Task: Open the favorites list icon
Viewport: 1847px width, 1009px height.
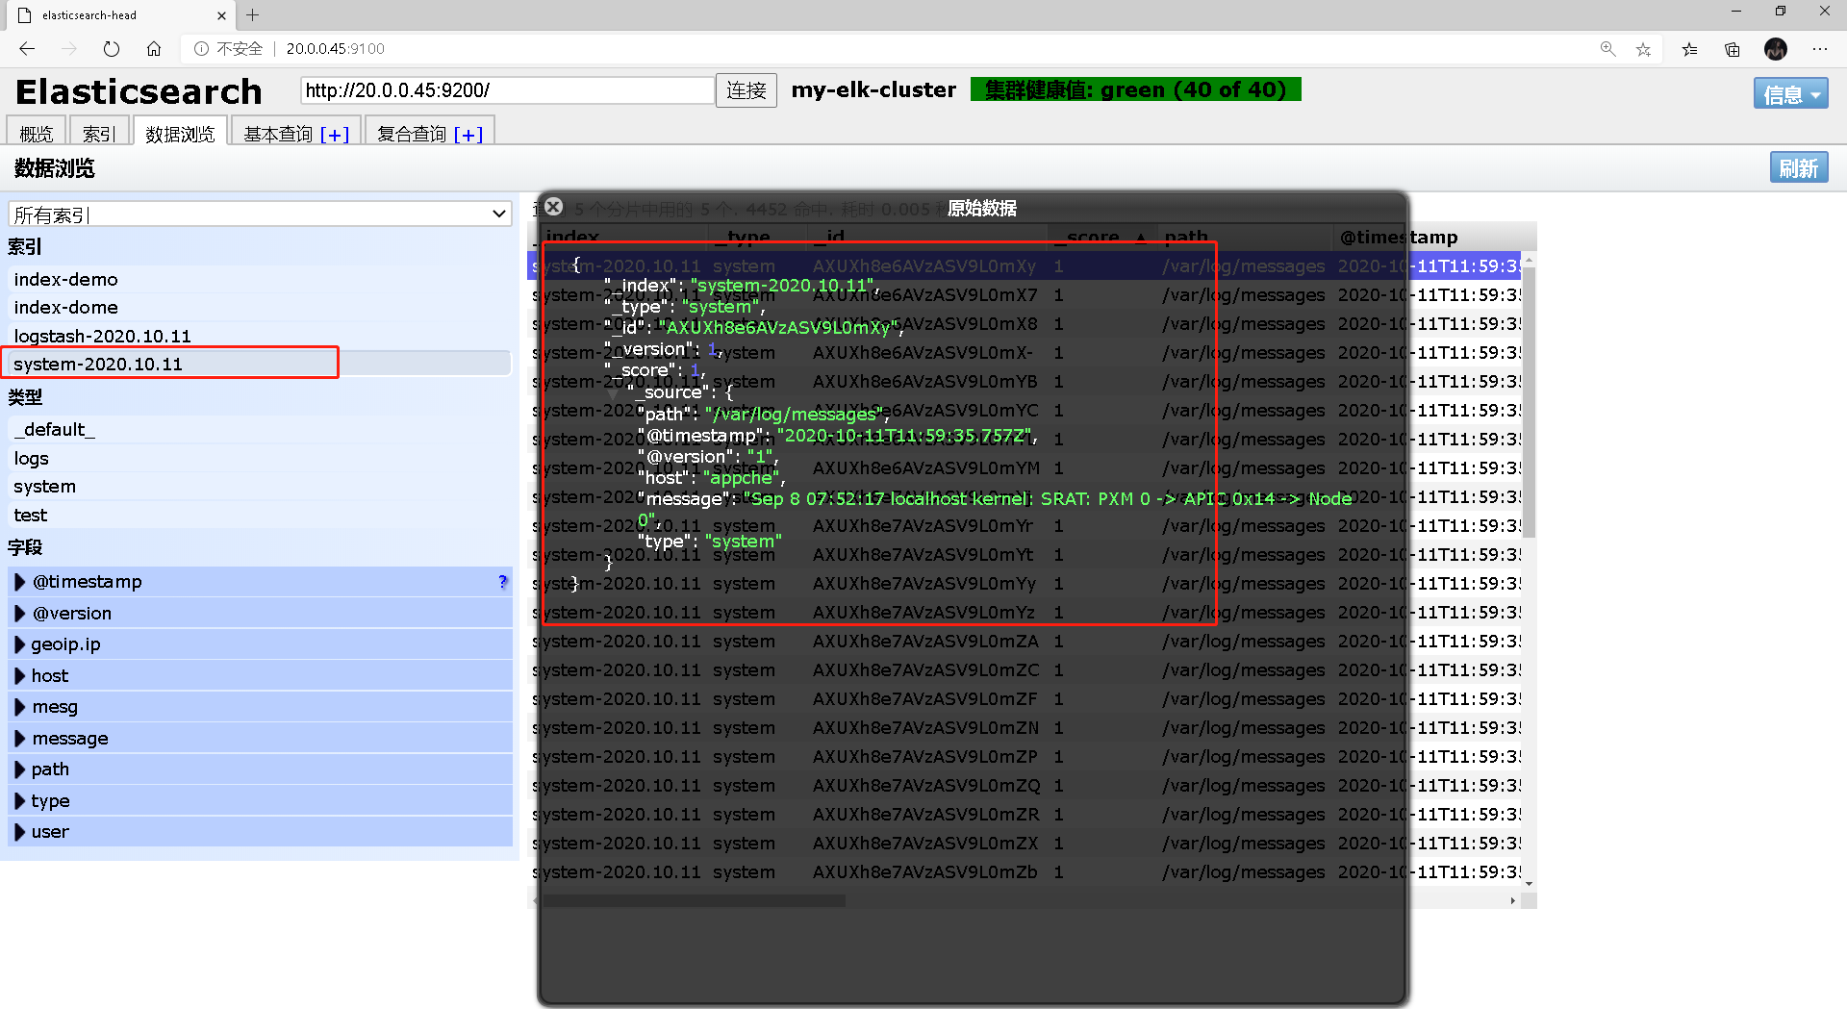Action: click(x=1689, y=48)
